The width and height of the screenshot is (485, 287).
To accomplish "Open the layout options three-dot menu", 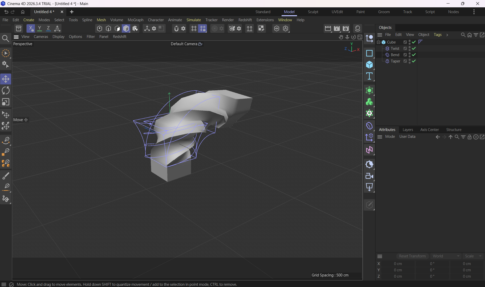I will [474, 12].
